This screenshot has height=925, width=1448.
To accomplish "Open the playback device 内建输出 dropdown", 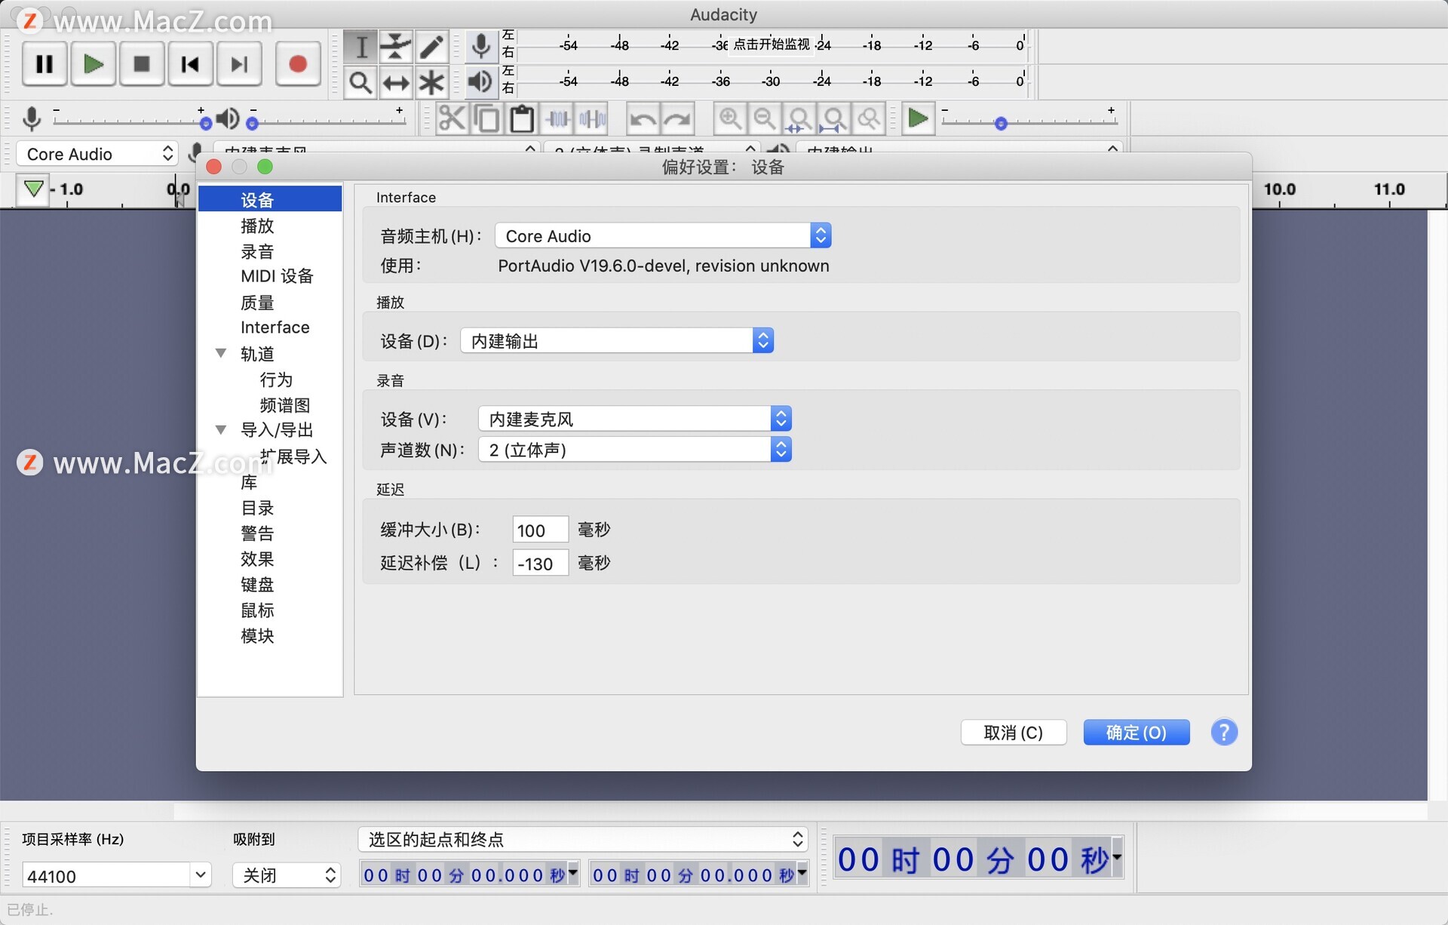I will (x=617, y=341).
